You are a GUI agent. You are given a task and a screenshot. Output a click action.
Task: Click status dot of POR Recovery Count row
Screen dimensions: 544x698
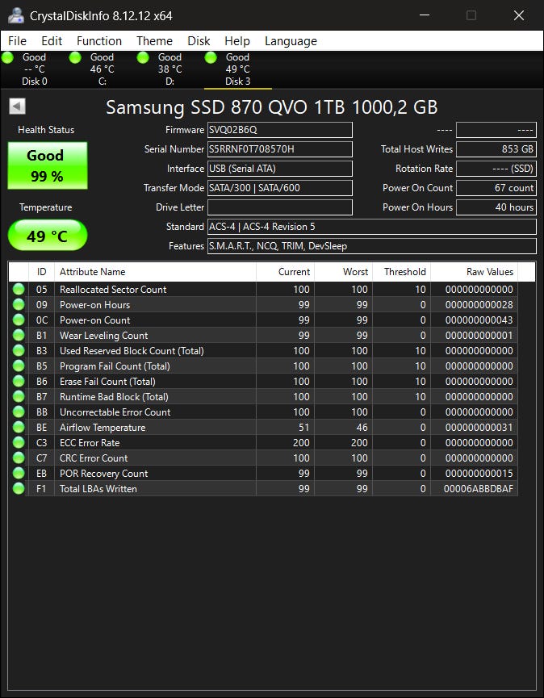19,474
